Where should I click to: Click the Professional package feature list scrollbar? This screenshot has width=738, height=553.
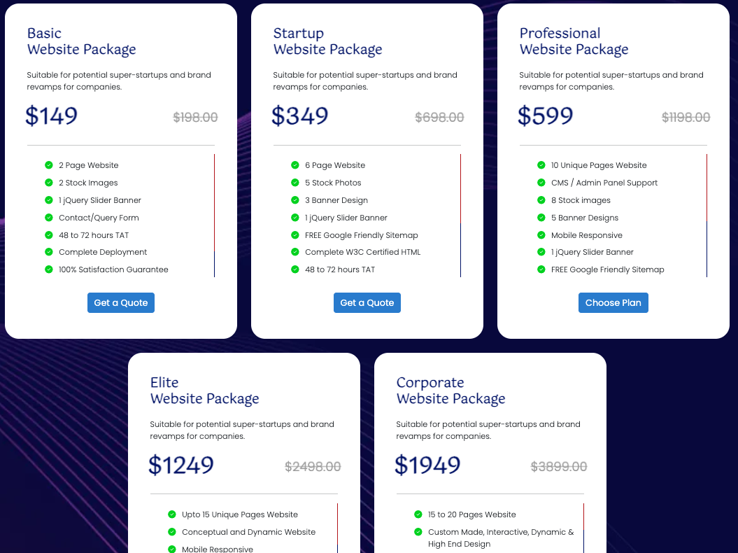click(x=707, y=216)
